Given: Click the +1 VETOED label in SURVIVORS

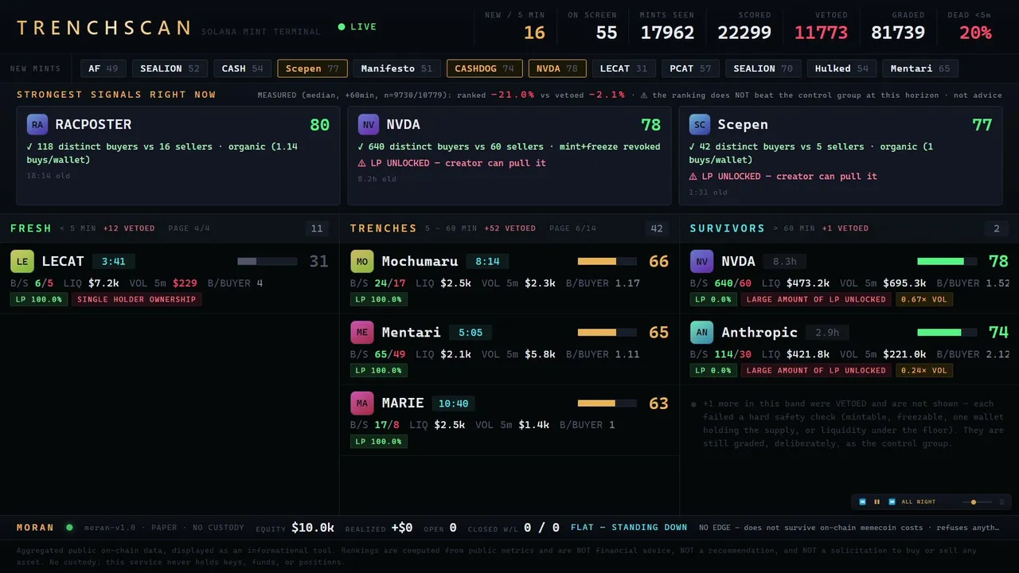Looking at the screenshot, I should (845, 228).
